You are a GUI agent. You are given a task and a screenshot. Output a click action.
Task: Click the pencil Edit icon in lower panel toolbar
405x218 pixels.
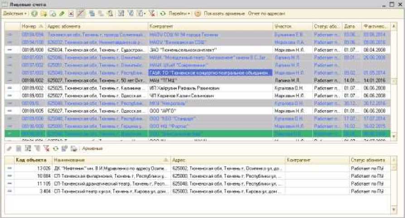click(10, 148)
